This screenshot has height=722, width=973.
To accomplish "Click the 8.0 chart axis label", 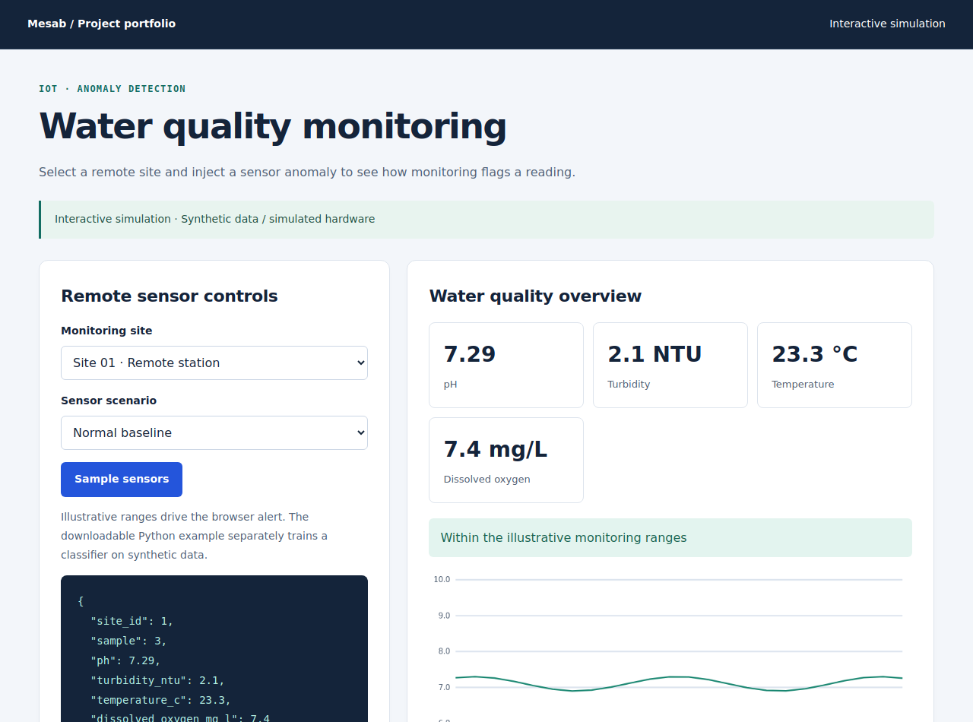I will [444, 651].
